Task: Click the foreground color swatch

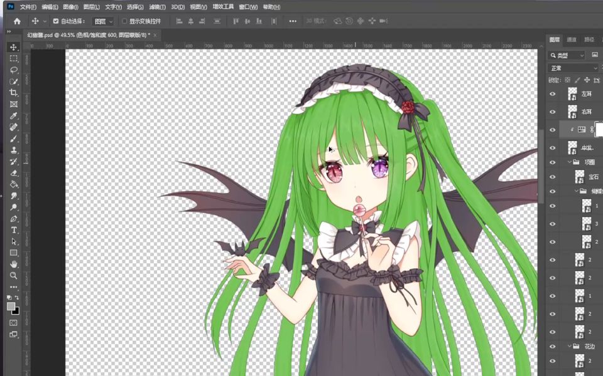Action: pyautogui.click(x=11, y=306)
